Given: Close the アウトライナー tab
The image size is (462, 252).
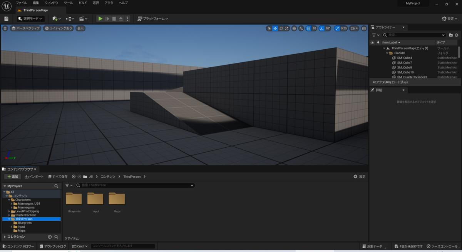Looking at the screenshot, I should click(403, 27).
